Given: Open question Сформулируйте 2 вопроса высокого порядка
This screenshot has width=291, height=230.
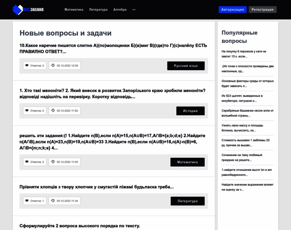Looking at the screenshot, I should pyautogui.click(x=80, y=226).
